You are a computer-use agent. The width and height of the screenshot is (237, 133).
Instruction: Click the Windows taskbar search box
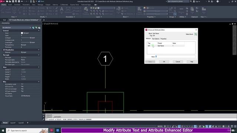[x=27, y=130]
